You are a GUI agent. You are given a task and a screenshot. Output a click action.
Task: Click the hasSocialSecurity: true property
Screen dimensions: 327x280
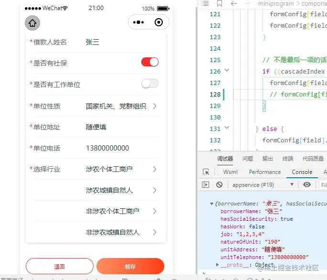[x=257, y=219]
